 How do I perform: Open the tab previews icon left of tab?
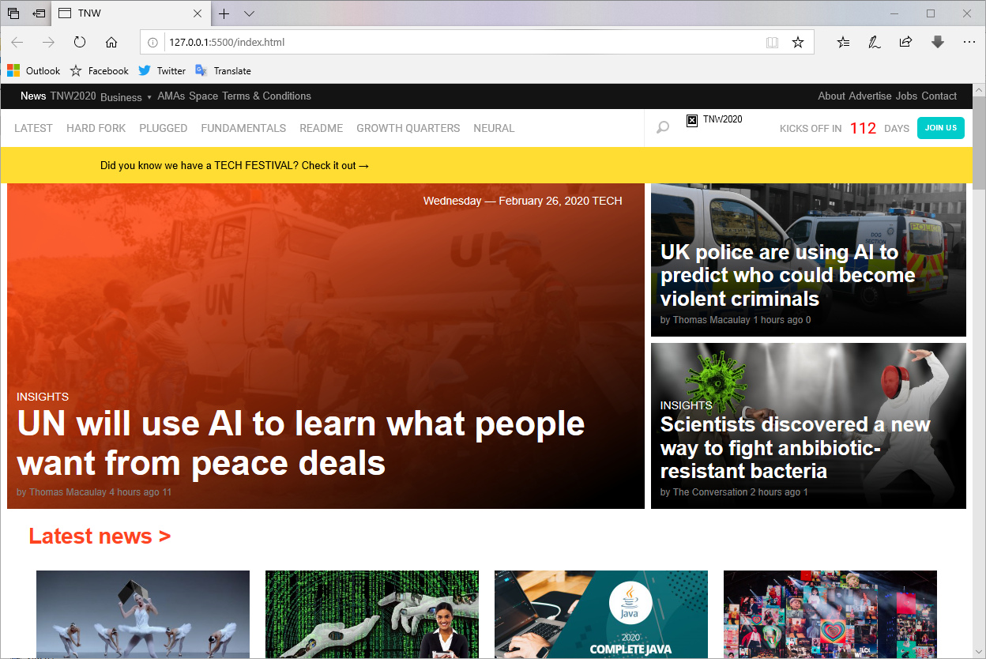(13, 13)
